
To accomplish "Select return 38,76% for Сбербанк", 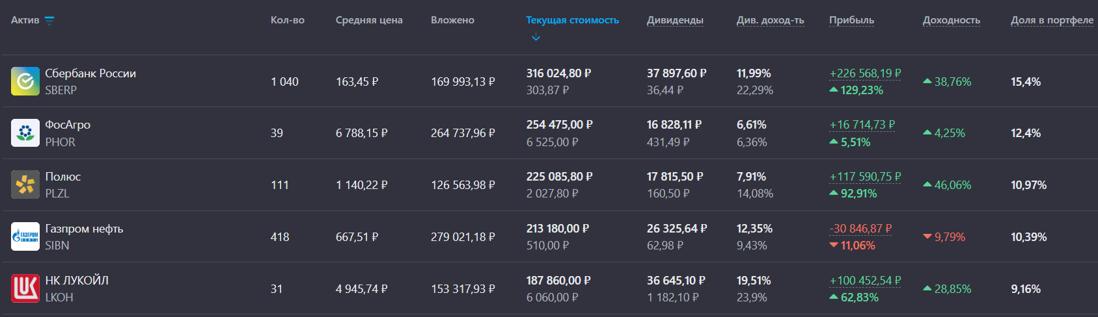I will pos(947,82).
